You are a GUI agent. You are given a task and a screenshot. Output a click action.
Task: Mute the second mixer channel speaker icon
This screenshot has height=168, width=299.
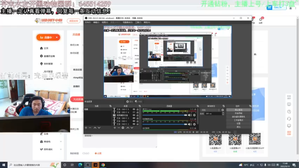(x=190, y=124)
